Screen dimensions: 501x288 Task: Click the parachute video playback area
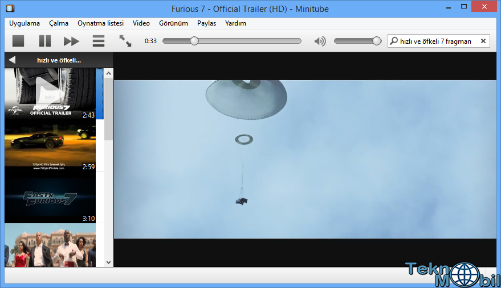[305, 159]
